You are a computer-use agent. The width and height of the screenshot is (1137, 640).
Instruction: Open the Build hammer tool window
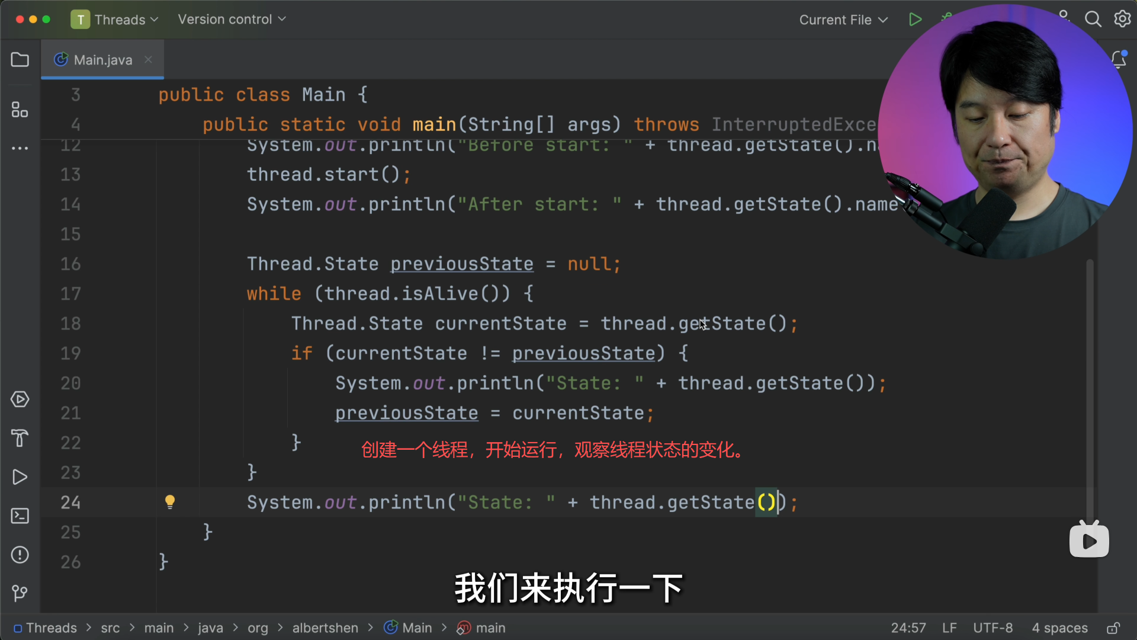click(20, 439)
